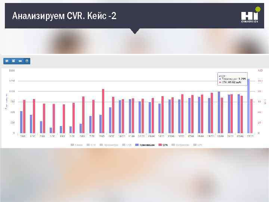Enable the Просмотры series in the legend
This screenshot has height=202, width=269.
pyautogui.click(x=109, y=145)
